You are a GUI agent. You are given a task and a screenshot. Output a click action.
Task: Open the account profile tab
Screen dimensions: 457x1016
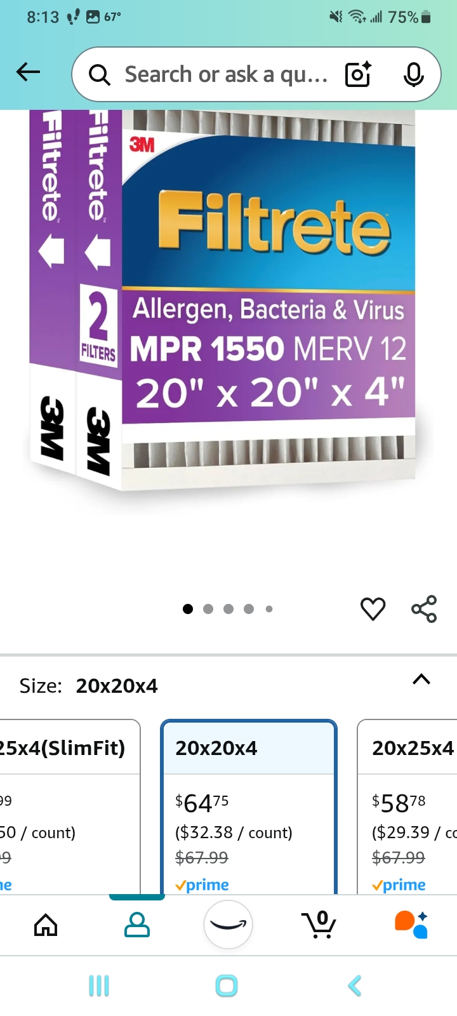tap(137, 925)
